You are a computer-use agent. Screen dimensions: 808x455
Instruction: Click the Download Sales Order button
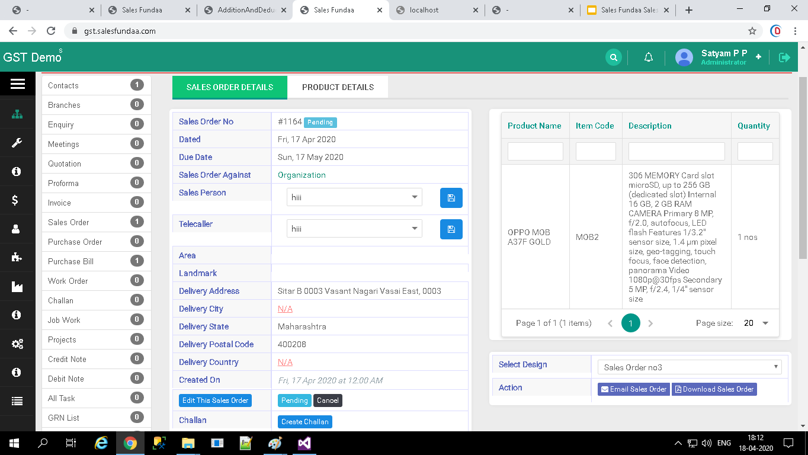[714, 389]
